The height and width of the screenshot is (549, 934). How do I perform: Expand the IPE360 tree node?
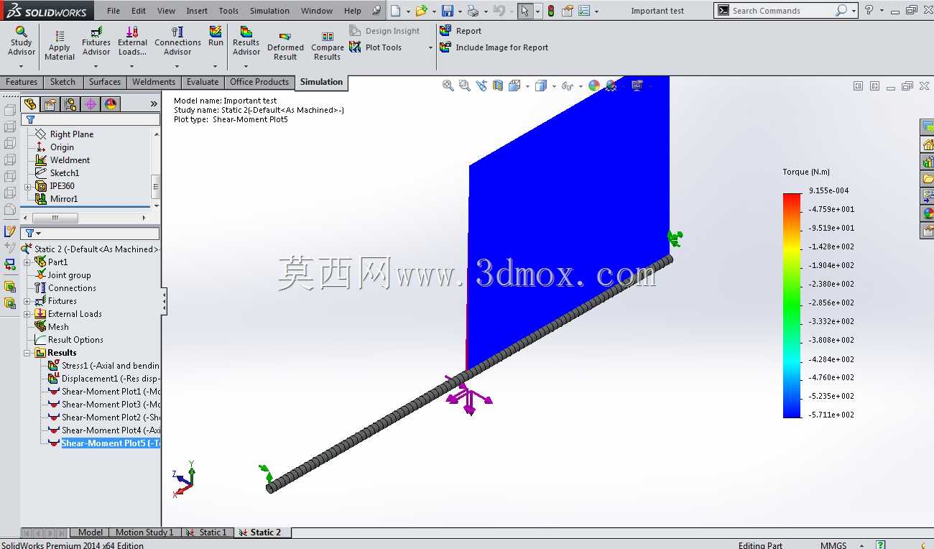pos(28,186)
